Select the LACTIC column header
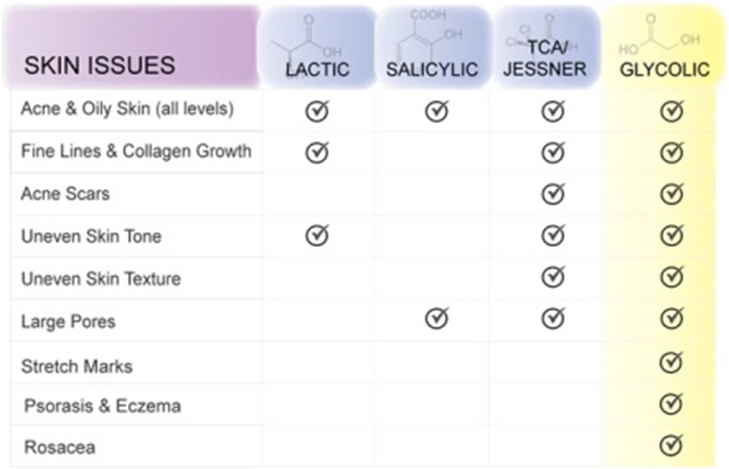Screen dimensions: 729x469 tap(317, 69)
